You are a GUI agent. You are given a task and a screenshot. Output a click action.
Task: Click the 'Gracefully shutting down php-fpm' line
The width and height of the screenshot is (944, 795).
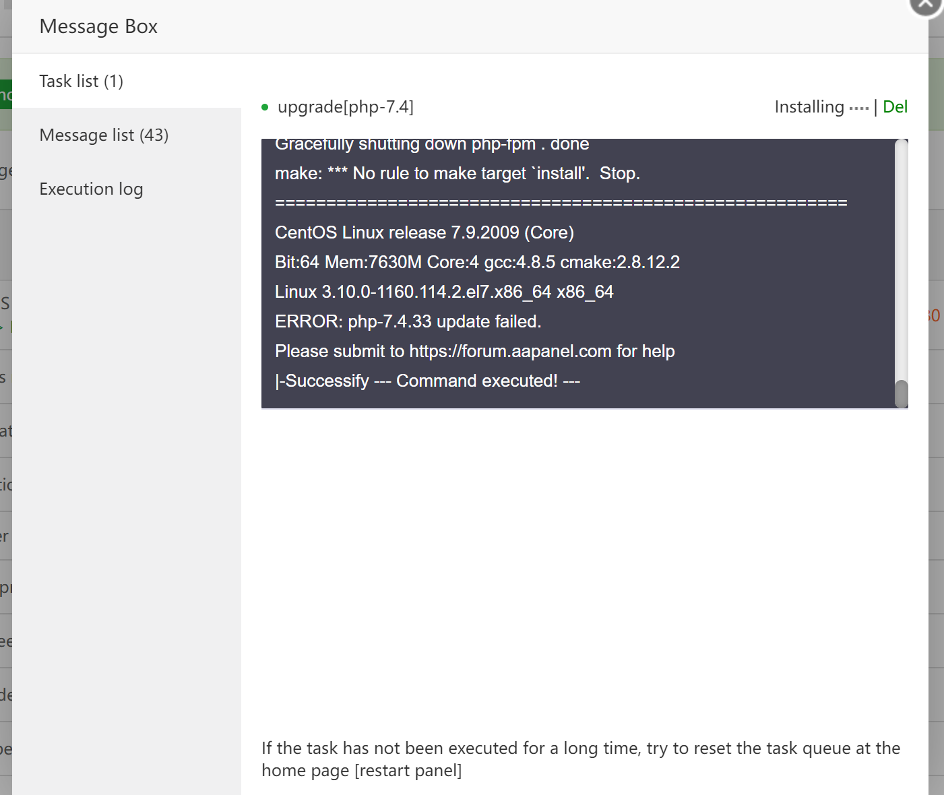coord(431,145)
